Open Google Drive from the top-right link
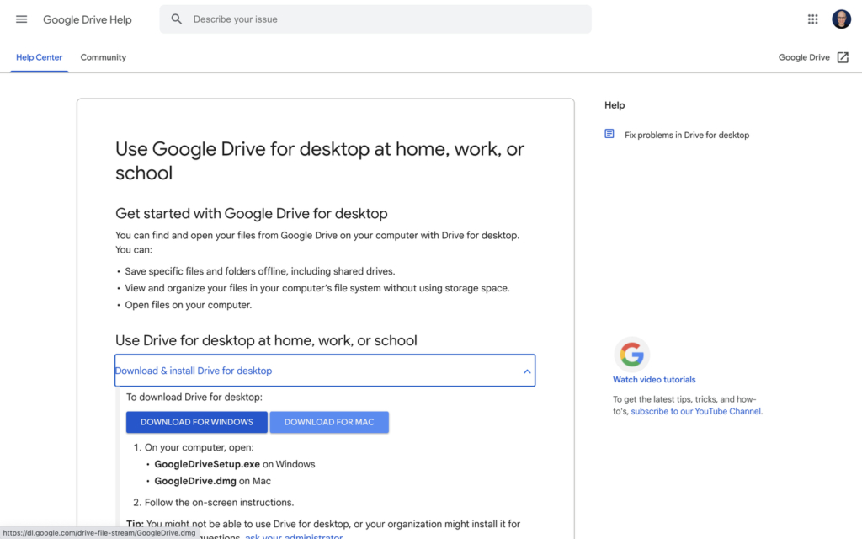Viewport: 862px width, 539px height. [x=803, y=57]
